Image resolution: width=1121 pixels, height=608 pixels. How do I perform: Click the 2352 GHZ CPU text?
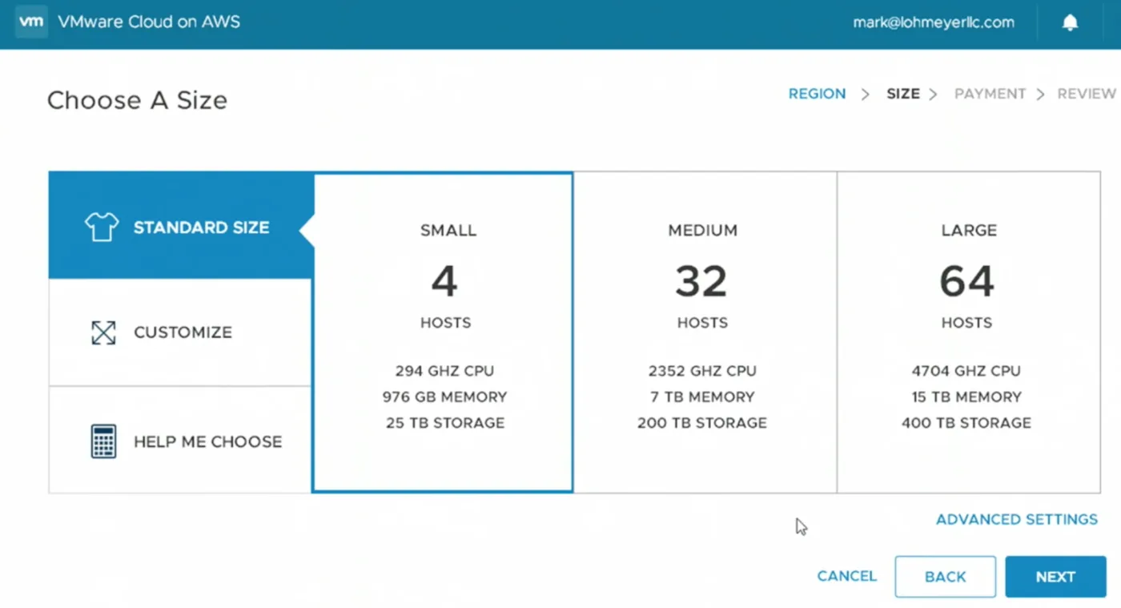tap(702, 371)
